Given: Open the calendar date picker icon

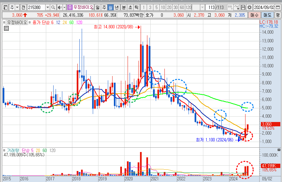Looking at the screenshot, I should [x=278, y=7].
